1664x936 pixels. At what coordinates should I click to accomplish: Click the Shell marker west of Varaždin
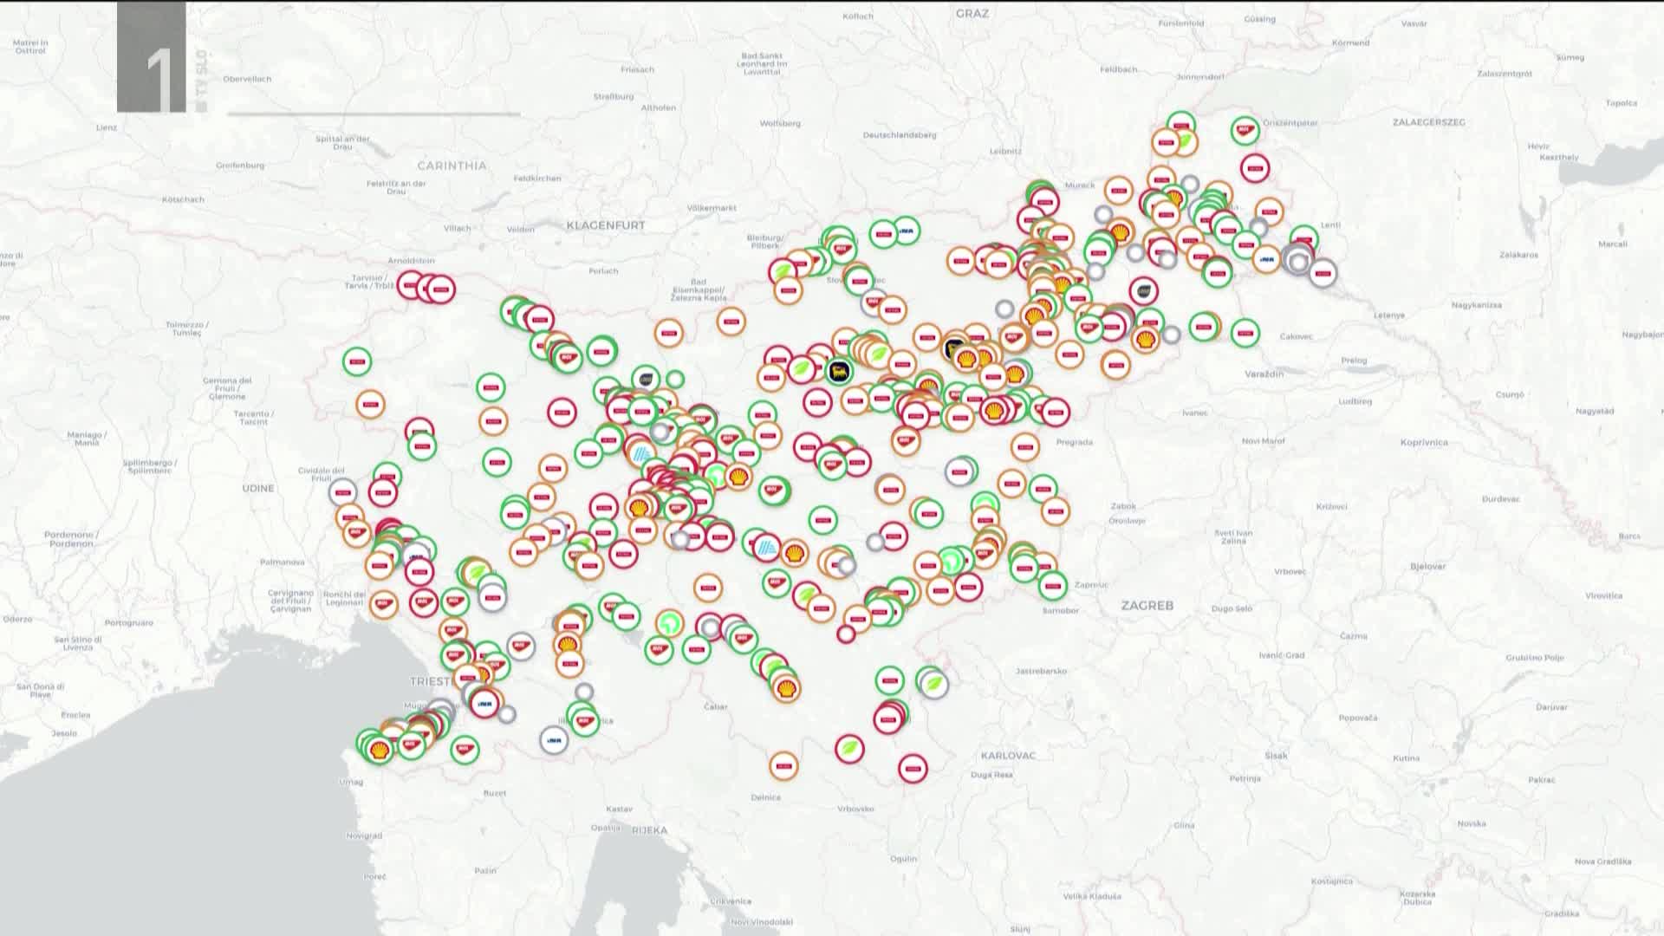click(1146, 339)
